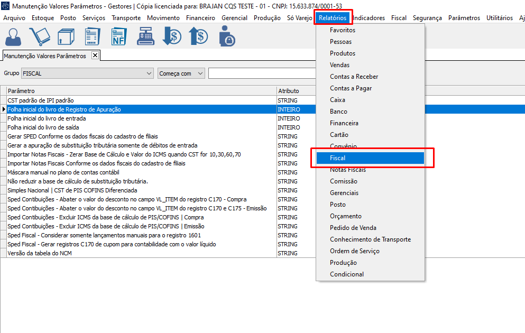Viewport: 525px width, 333px height.
Task: Select the 'Versão da tabela do NCM' row
Action: pyautogui.click(x=40, y=253)
